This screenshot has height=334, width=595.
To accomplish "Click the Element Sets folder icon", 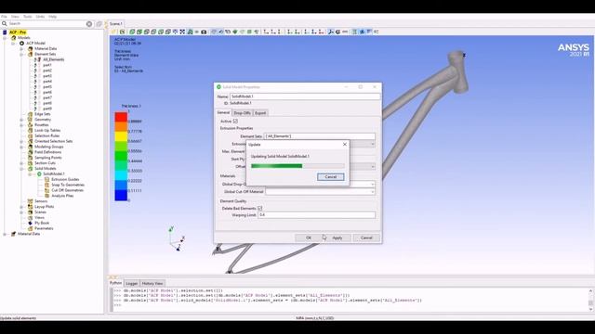I will [x=31, y=54].
